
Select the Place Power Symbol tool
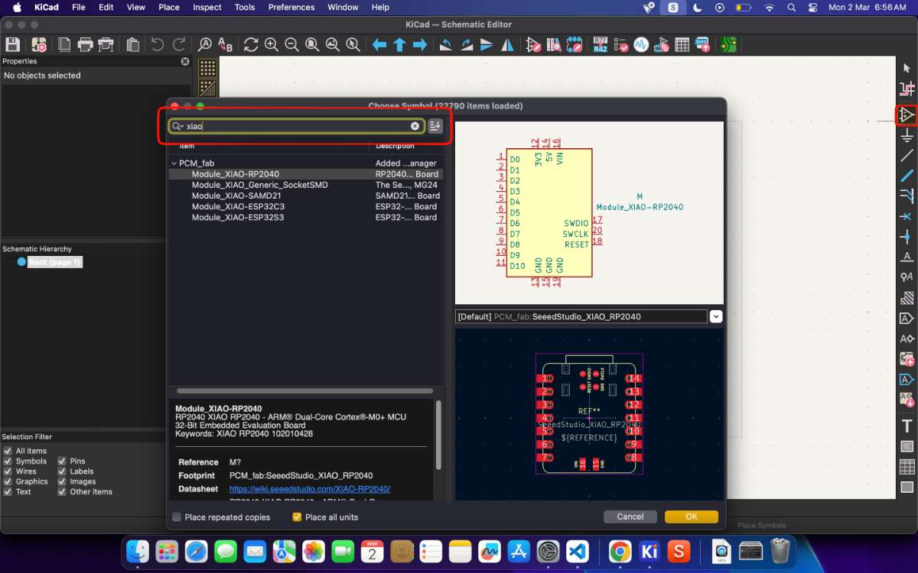coord(907,135)
